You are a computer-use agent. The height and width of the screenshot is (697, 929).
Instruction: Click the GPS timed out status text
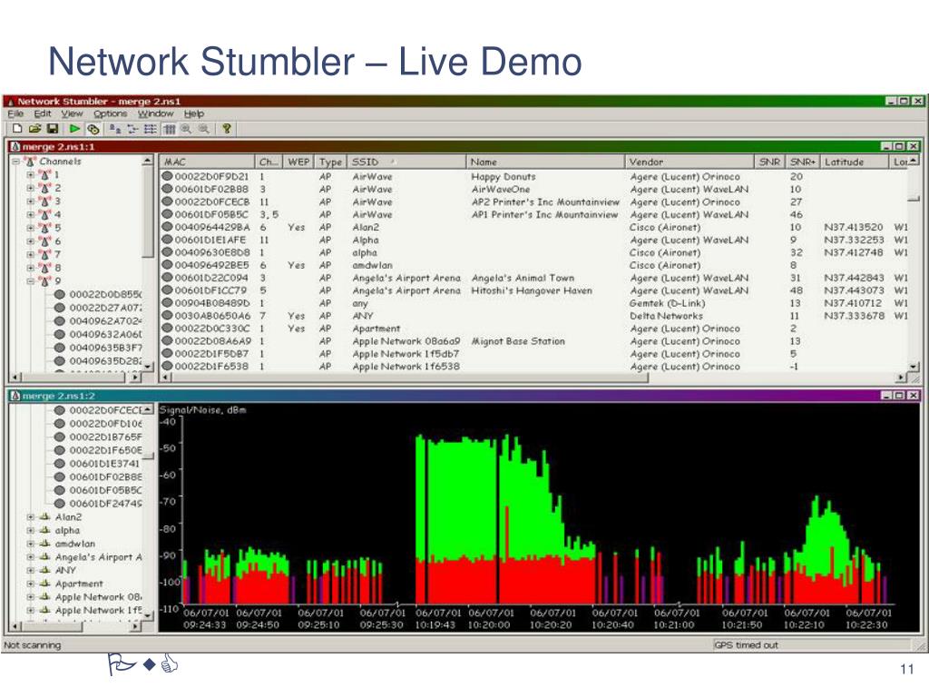(x=746, y=645)
